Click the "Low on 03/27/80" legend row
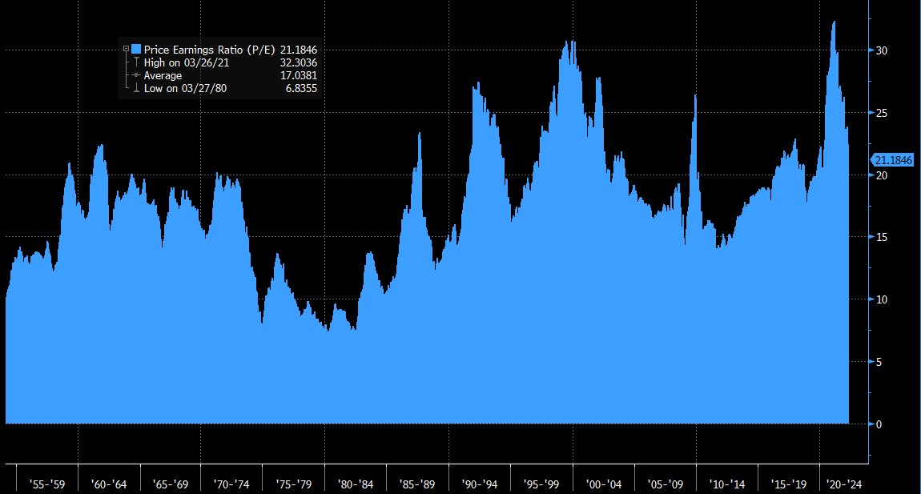This screenshot has width=921, height=494. tap(185, 89)
